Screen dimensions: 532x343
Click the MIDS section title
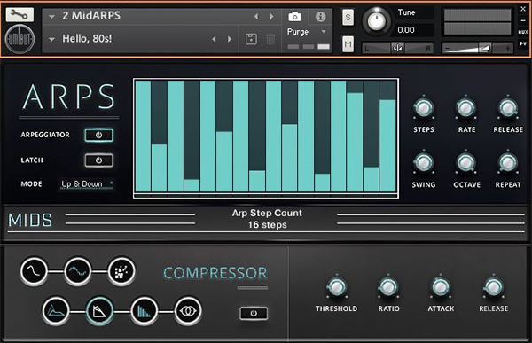pos(30,220)
